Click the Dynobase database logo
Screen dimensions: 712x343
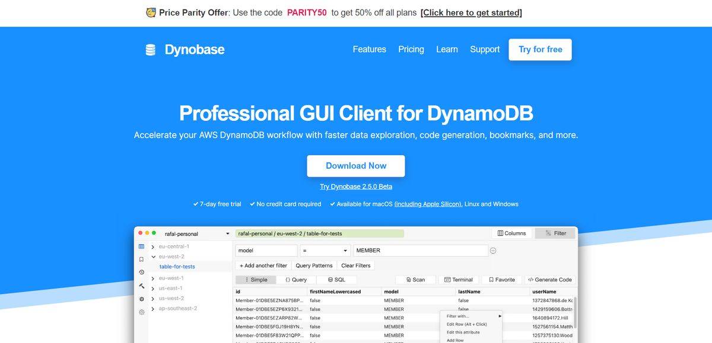click(x=149, y=49)
